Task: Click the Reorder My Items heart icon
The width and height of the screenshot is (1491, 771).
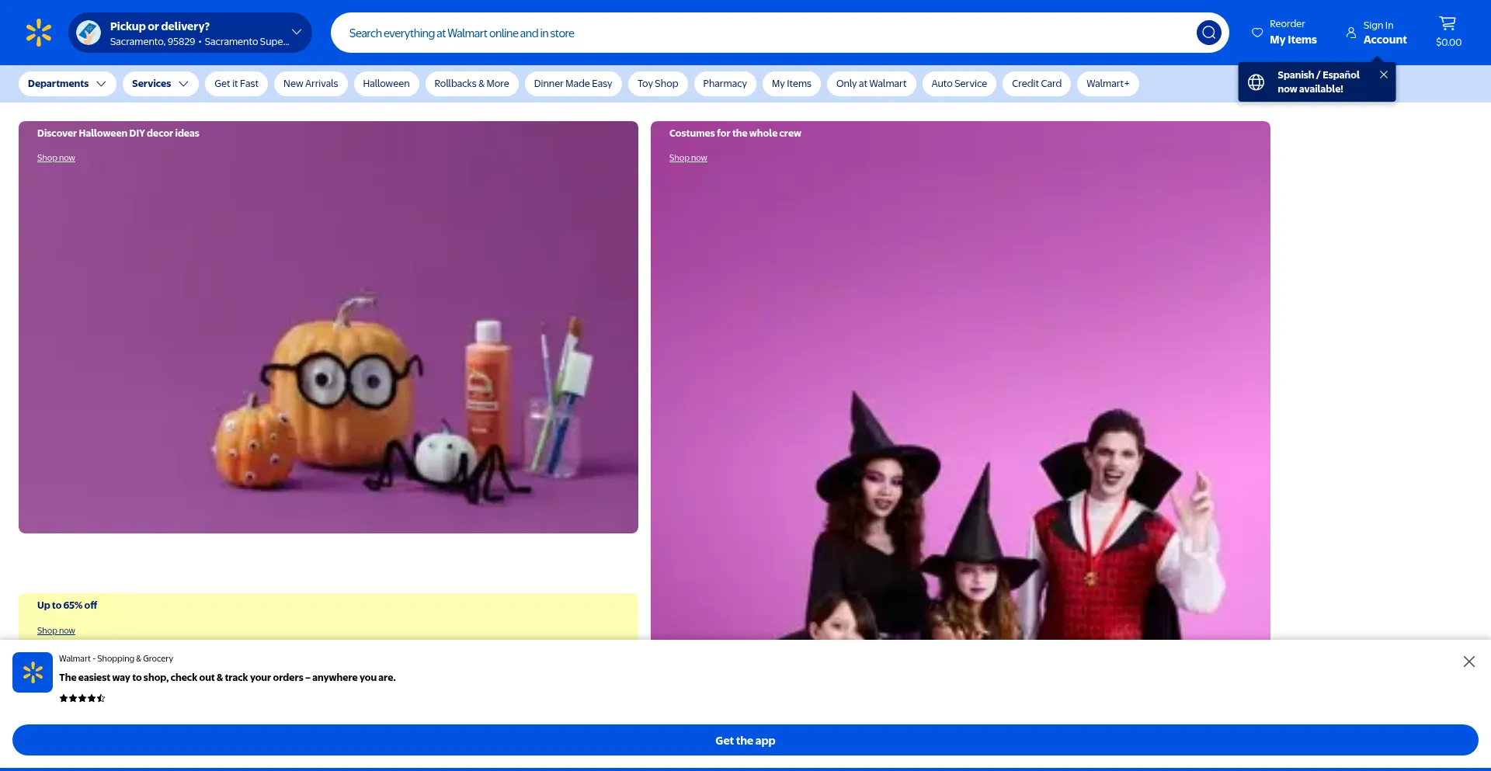Action: click(1257, 33)
